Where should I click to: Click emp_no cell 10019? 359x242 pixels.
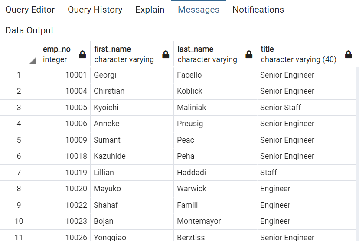pyautogui.click(x=65, y=173)
